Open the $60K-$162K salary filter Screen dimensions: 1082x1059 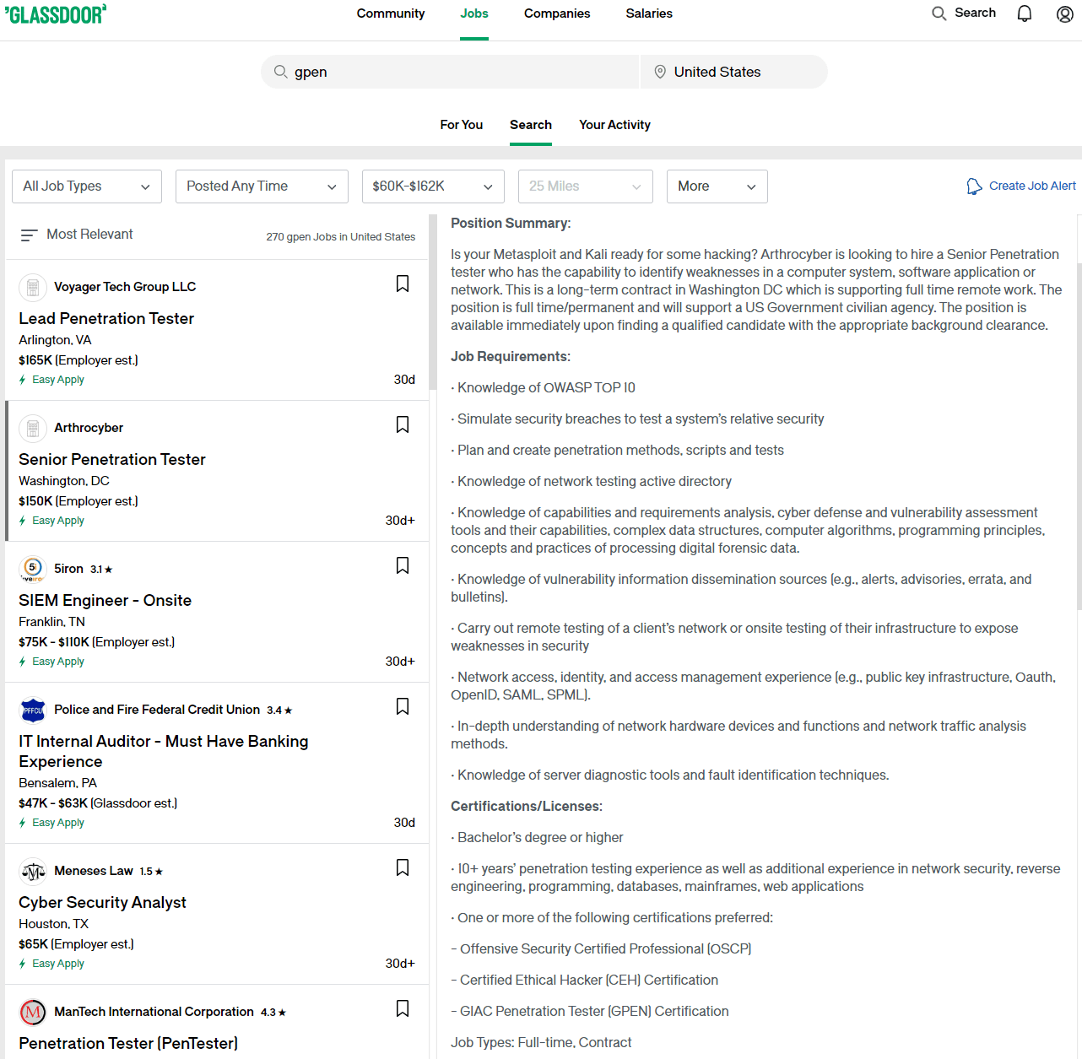pos(433,186)
